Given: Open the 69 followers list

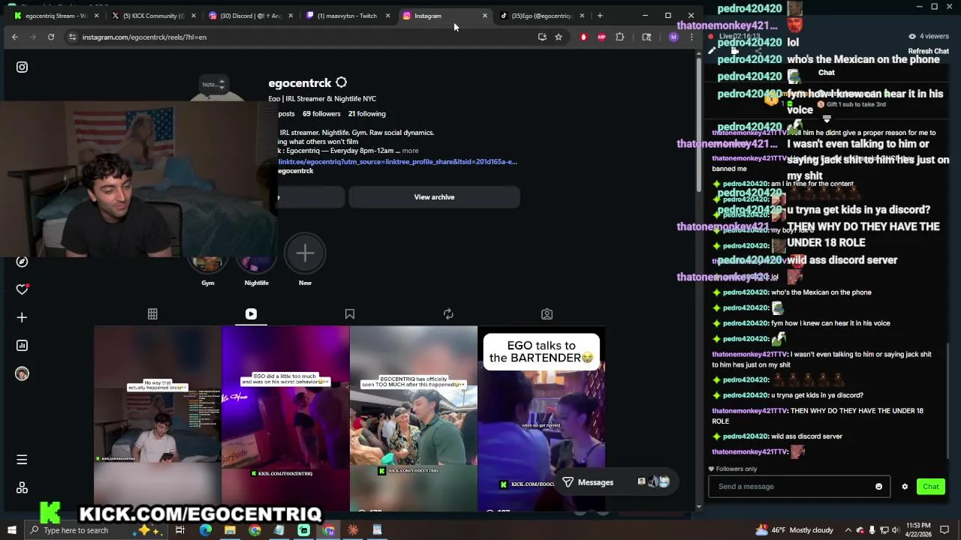Looking at the screenshot, I should click(321, 114).
